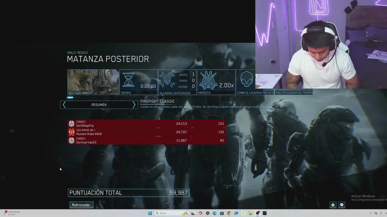Switch to the dark game window icon on taskbar
387x217 pixels.
(265, 213)
